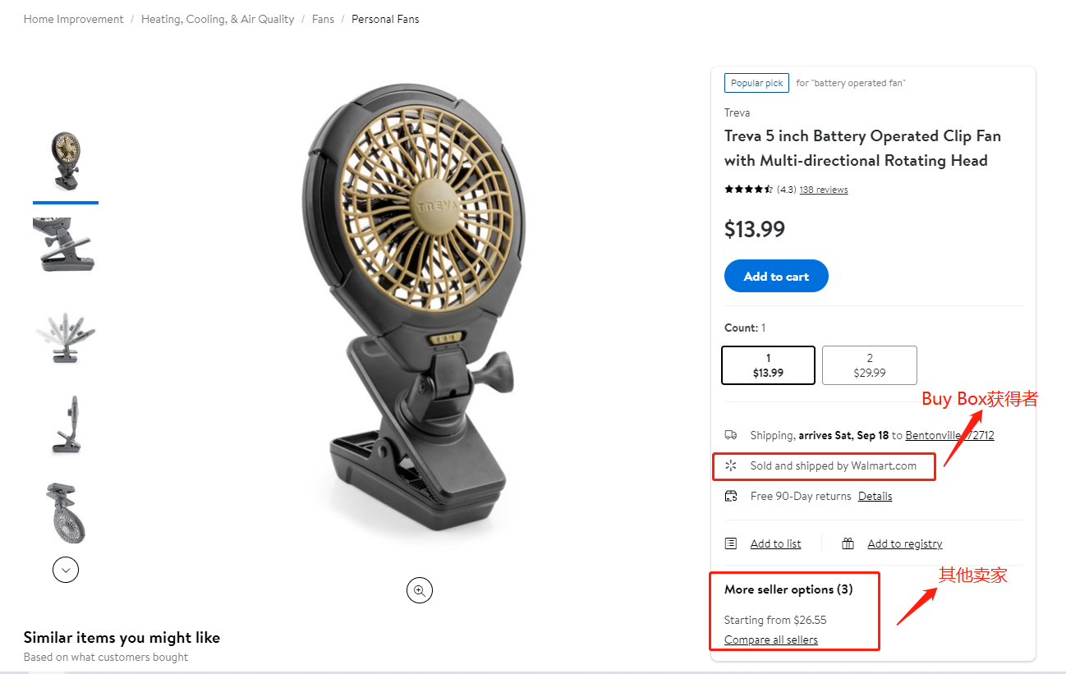
Task: Click the star rating icons
Action: (x=748, y=190)
